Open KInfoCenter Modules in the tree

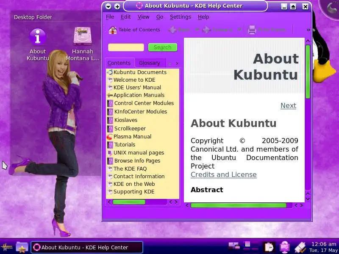click(x=137, y=112)
